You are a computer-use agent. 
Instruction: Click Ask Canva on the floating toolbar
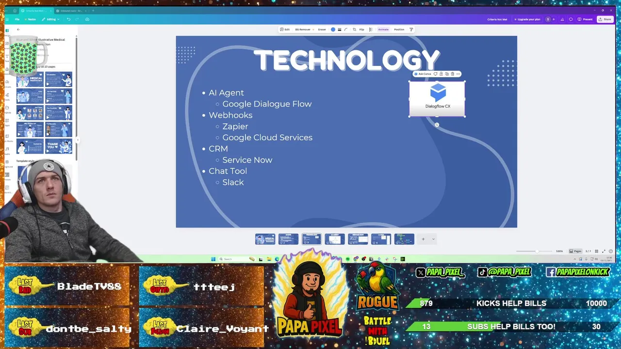click(x=423, y=74)
